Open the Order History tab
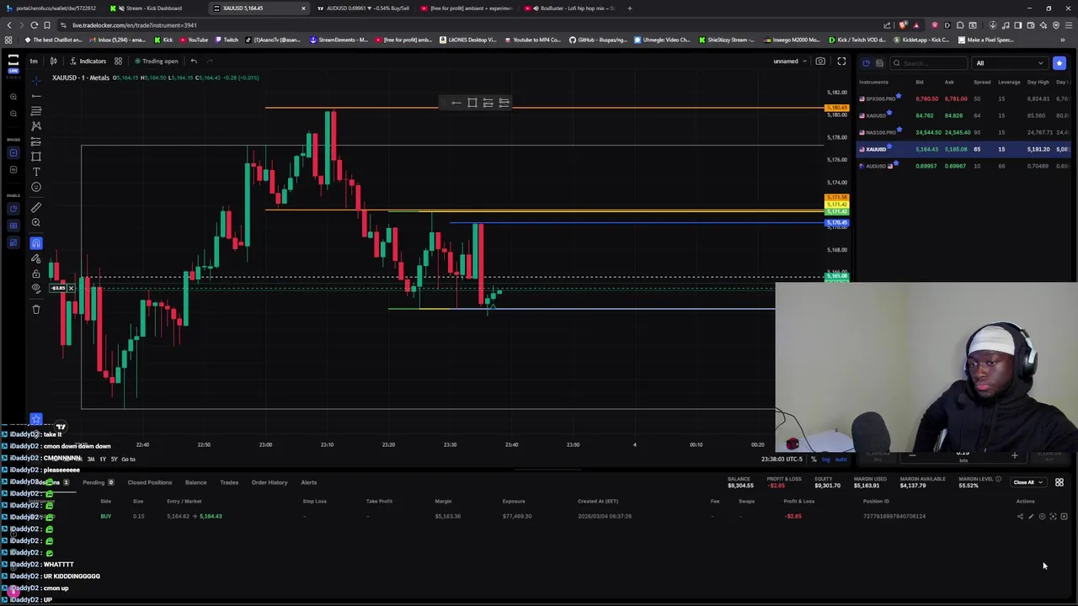The height and width of the screenshot is (606, 1078). (x=269, y=482)
